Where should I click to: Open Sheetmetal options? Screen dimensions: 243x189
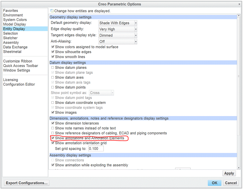click(12, 52)
